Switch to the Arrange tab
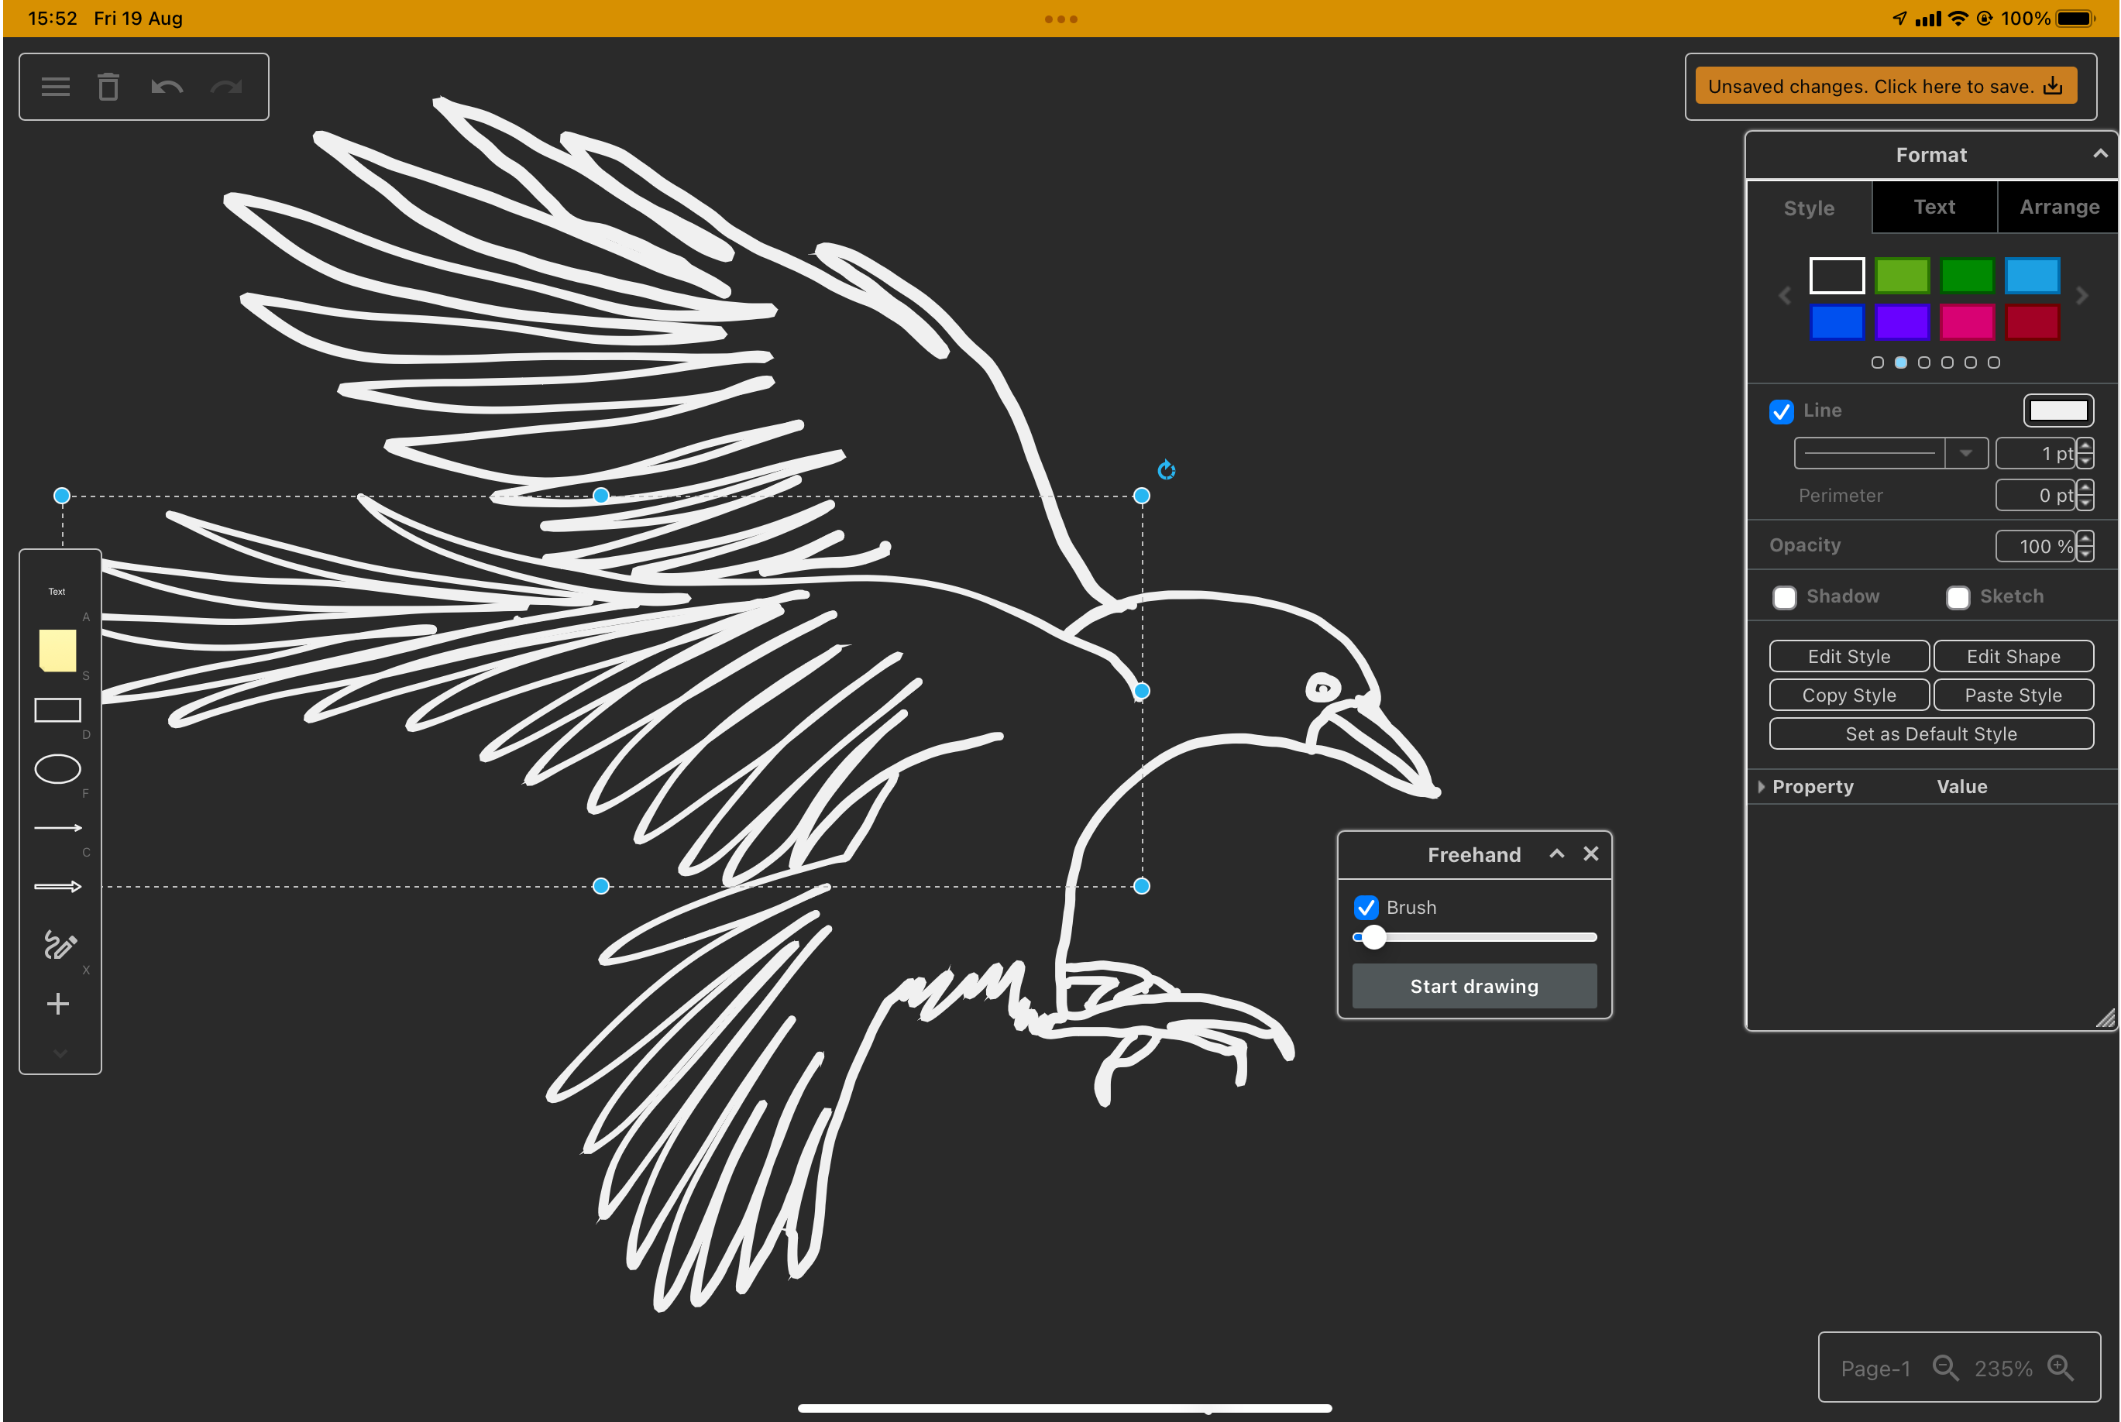 (2058, 207)
